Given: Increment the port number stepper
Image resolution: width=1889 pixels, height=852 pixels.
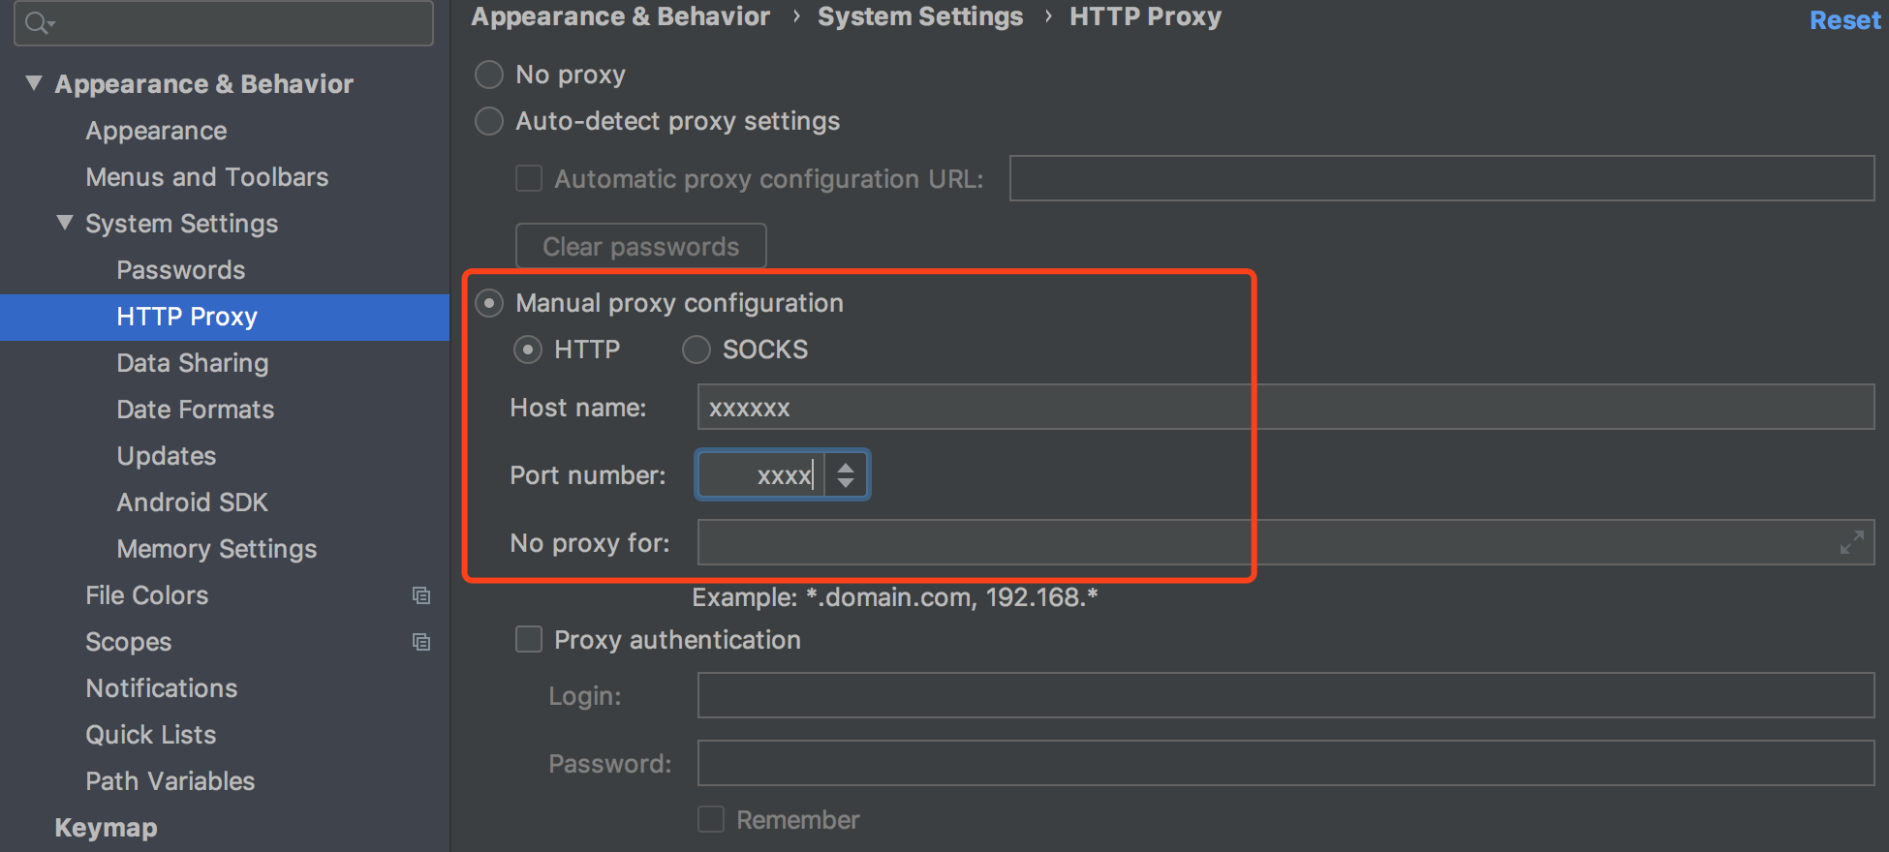Looking at the screenshot, I should (846, 467).
